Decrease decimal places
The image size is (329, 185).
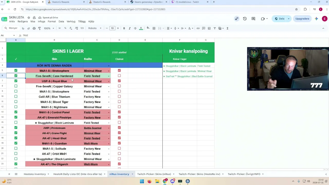click(71, 28)
